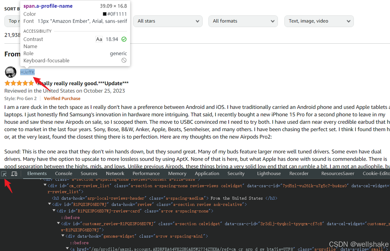Screen dimensions: 390x251
Task: Open the Memory tab
Action: [177, 174]
